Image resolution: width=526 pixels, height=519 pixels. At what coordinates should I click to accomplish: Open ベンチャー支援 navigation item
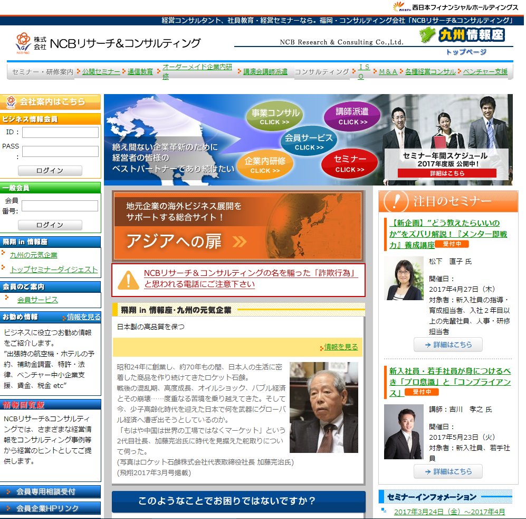click(x=485, y=72)
